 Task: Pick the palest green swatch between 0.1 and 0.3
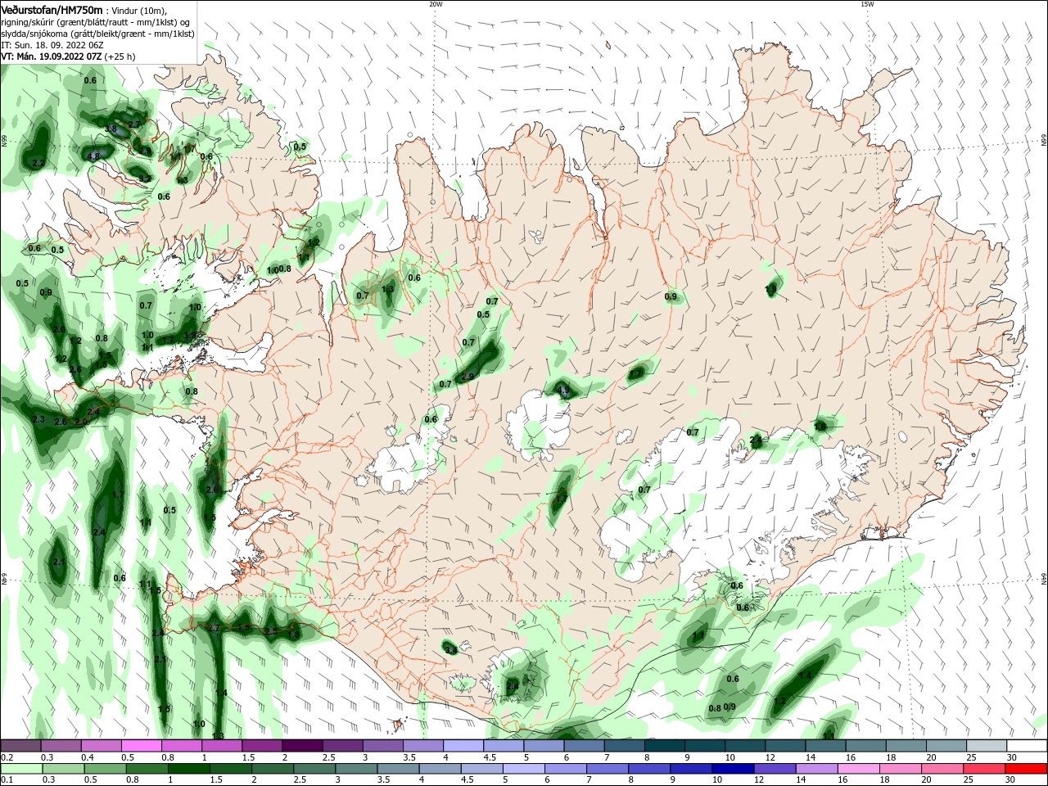click(x=21, y=769)
